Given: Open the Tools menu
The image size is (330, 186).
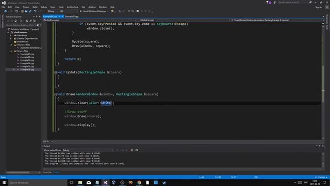Looking at the screenshot, I should [61, 7].
